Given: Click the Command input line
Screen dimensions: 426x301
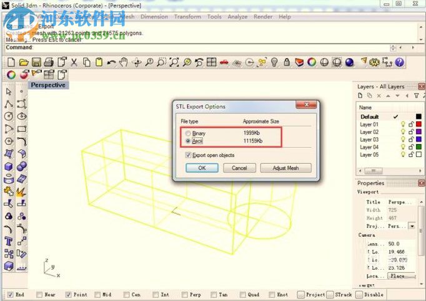Looking at the screenshot, I should 211,47.
